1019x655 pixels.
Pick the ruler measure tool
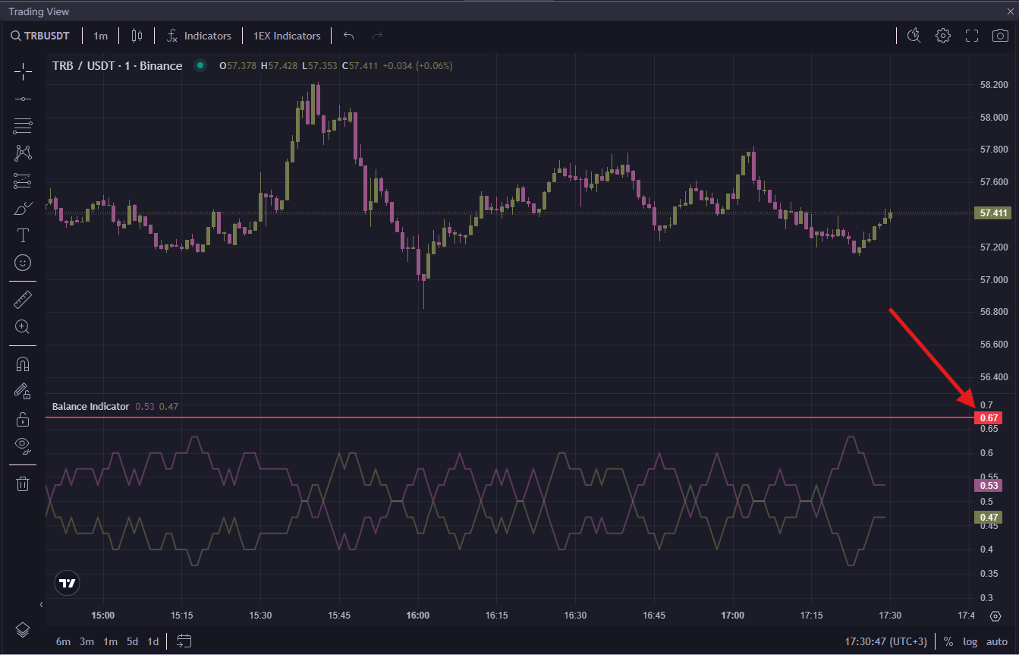23,300
